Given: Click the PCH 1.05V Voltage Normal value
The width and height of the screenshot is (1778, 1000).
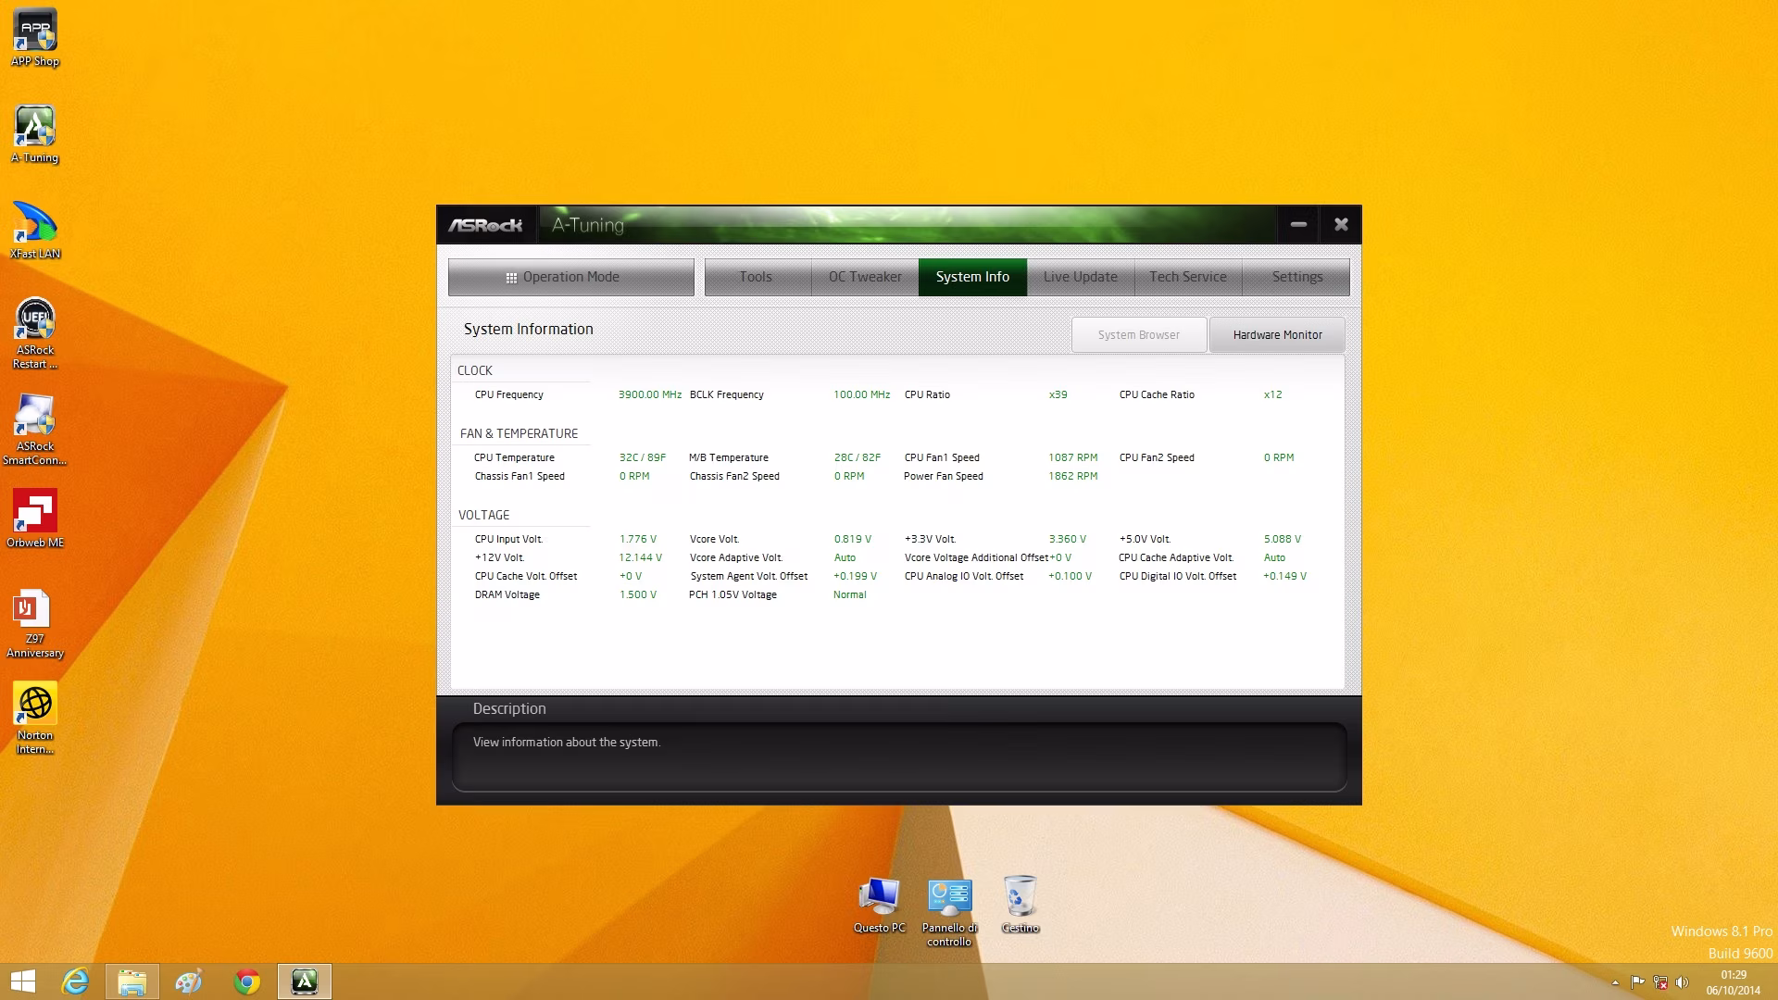Looking at the screenshot, I should [850, 594].
